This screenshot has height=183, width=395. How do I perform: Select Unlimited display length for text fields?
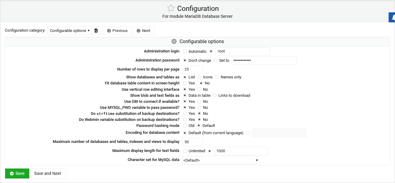(x=185, y=151)
